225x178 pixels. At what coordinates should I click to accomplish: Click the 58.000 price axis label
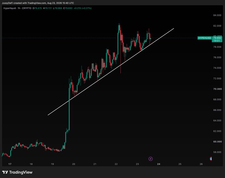coord(217,152)
